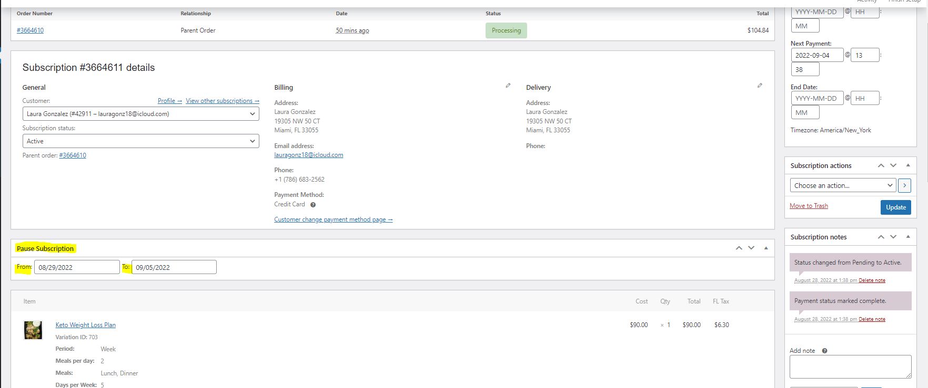Move Subscription notes panel up

coord(881,237)
